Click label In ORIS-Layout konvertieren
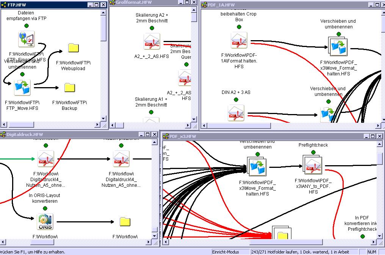Screen dimensions: 385x255 pyautogui.click(x=45, y=198)
